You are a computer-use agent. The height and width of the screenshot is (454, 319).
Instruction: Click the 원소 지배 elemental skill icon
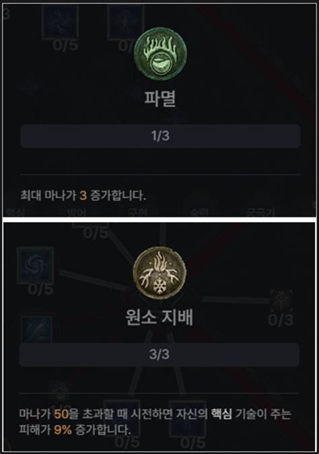point(159,272)
